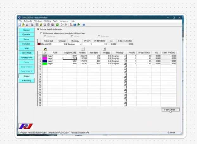Switch to the Operation section
The width and height of the screenshot is (197, 144).
pyautogui.click(x=26, y=34)
